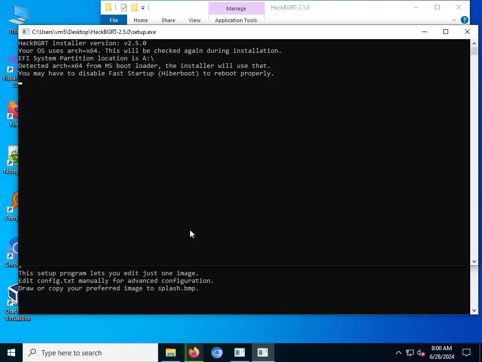Click the console scrollbar up arrow
The image size is (482, 362).
[x=474, y=43]
